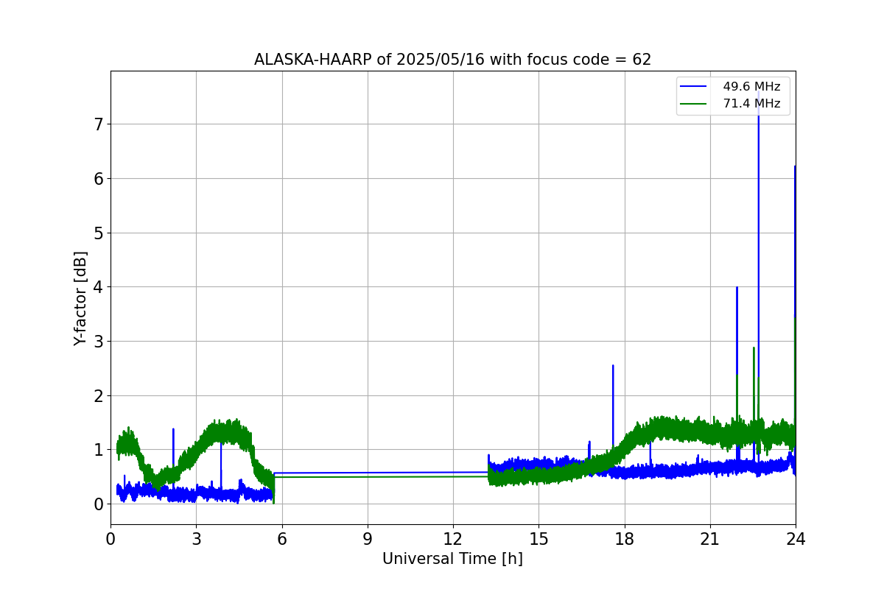This screenshot has height=589, width=884.
Task: Click x-axis tick label 21
Action: pyautogui.click(x=710, y=539)
